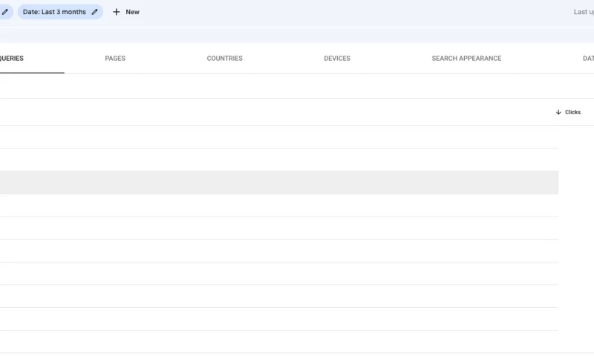The width and height of the screenshot is (594, 356).
Task: Click the gray highlighted table row
Action: coord(278,182)
